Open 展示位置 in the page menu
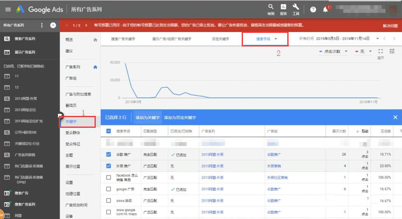The image size is (402, 219). tap(73, 166)
